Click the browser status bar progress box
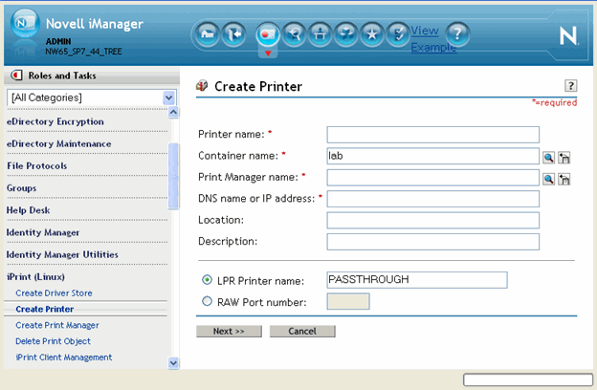 [x=528, y=379]
